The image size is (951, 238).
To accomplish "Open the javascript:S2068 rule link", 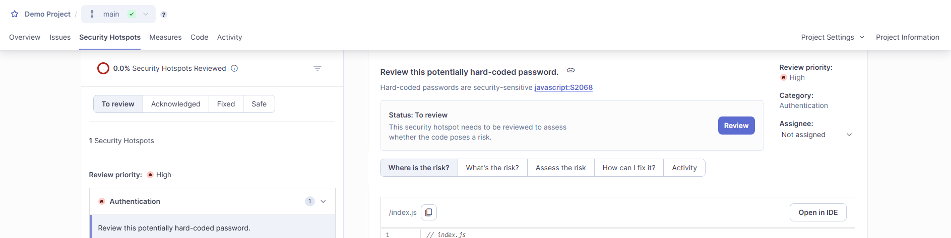I will (563, 87).
